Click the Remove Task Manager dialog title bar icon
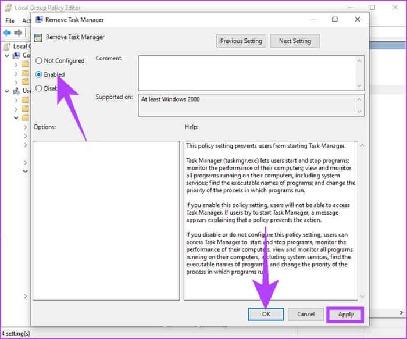 39,19
